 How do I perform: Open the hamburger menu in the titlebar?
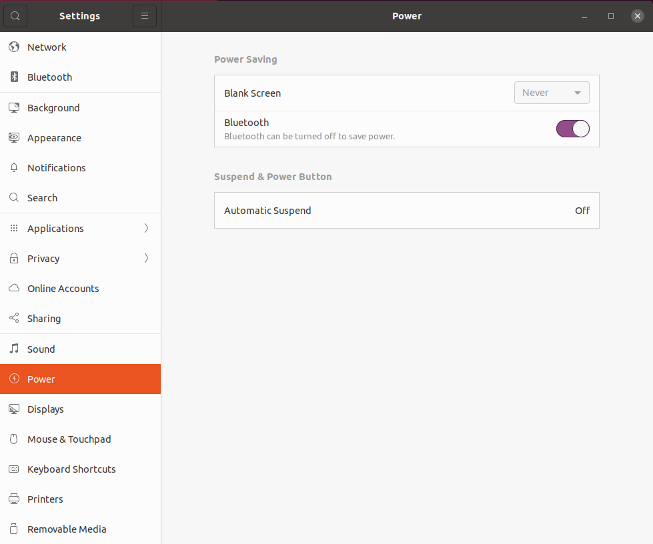coord(144,15)
